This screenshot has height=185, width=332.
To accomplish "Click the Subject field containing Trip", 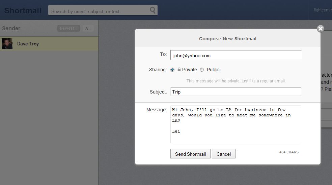I will point(236,91).
